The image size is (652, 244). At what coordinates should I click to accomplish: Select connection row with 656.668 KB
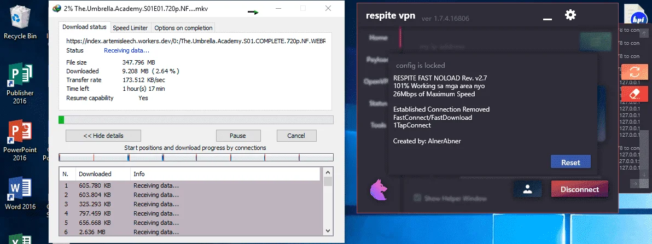pos(191,223)
